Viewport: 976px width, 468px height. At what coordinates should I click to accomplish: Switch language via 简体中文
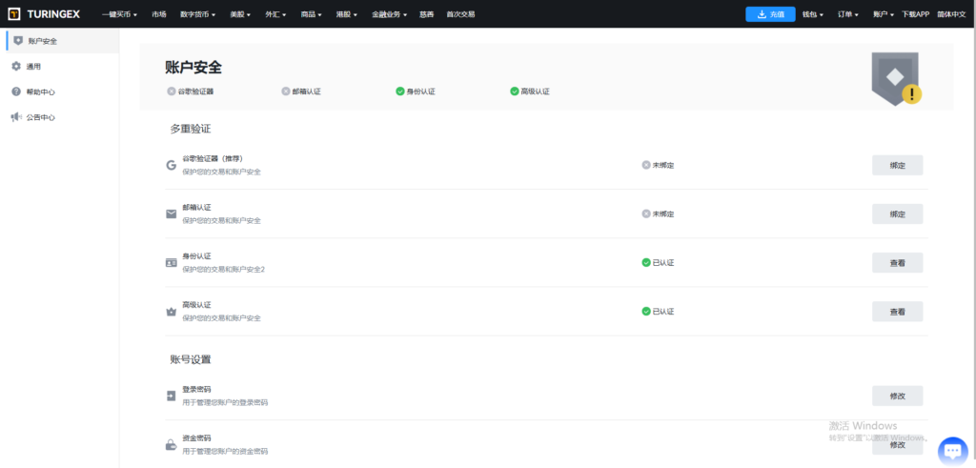click(x=951, y=14)
